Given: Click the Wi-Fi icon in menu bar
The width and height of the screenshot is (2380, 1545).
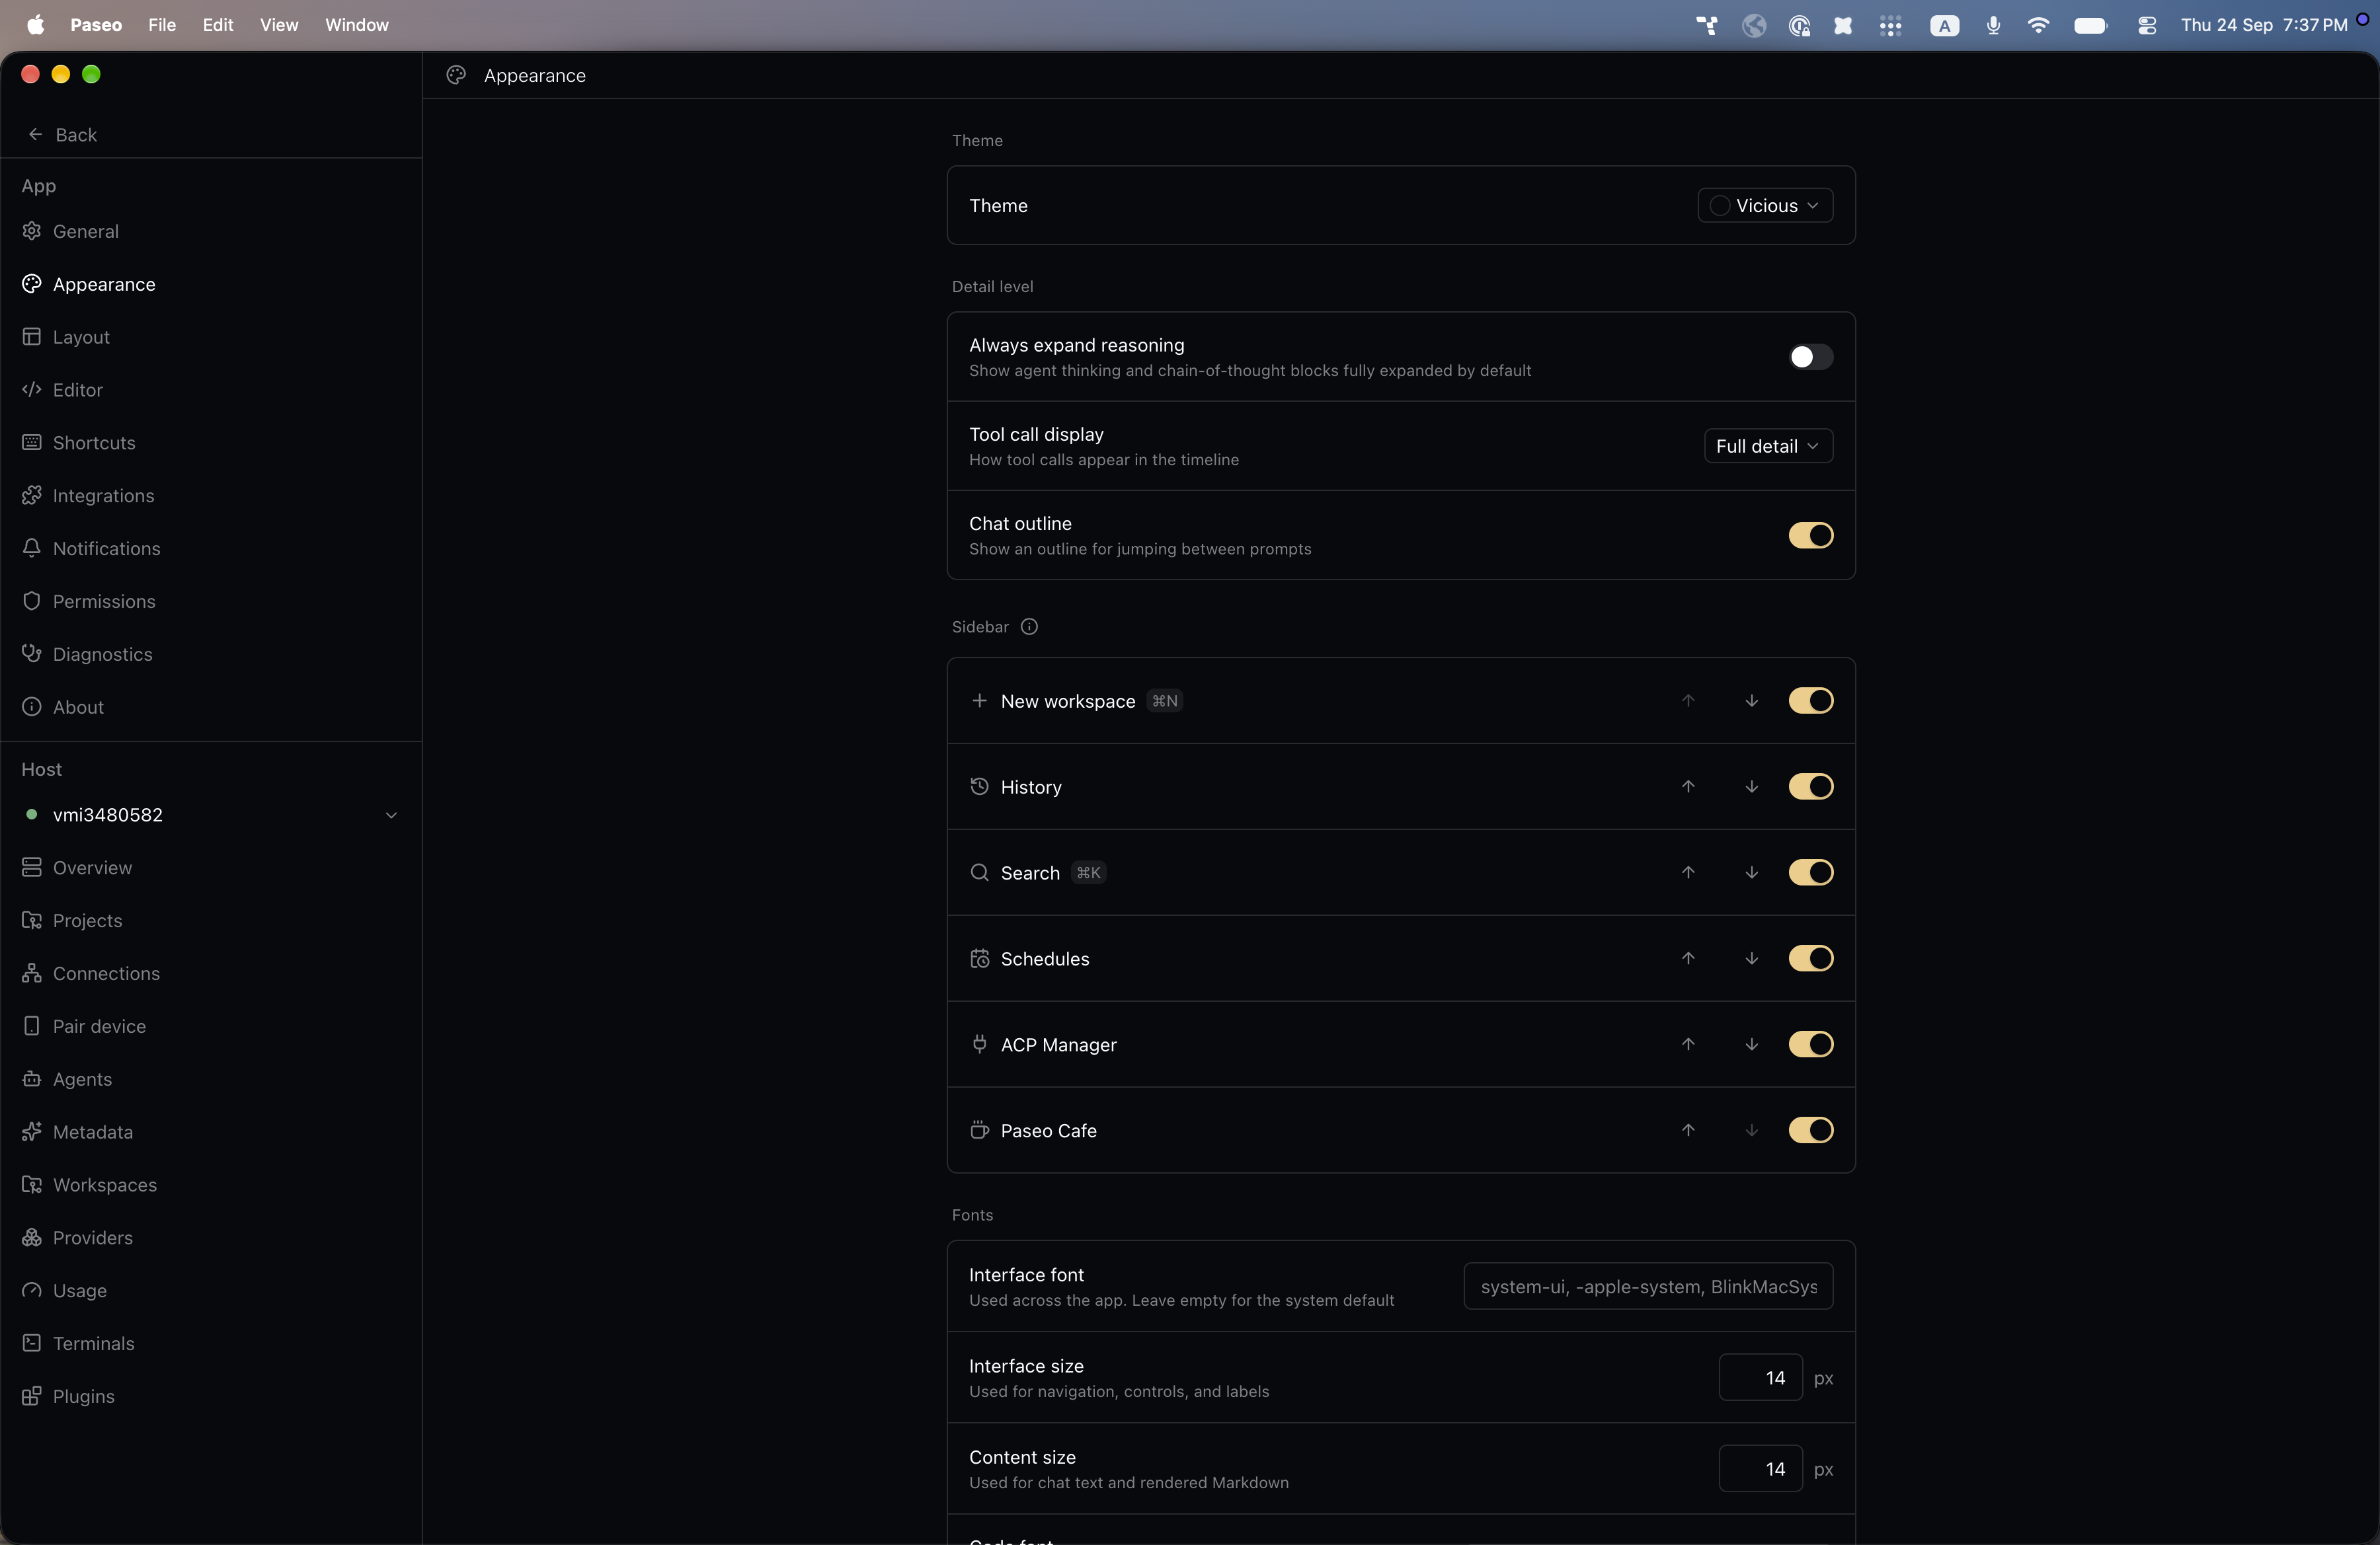Looking at the screenshot, I should point(2038,26).
